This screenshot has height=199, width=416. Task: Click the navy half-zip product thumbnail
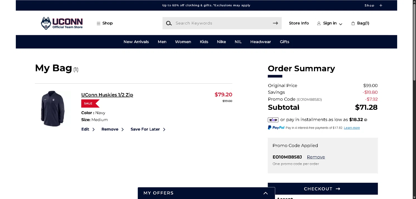[x=53, y=109]
